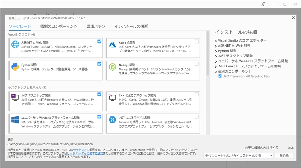Expand .NET デスクトップ開発 in install details
The image size is (301, 168).
tap(216, 56)
